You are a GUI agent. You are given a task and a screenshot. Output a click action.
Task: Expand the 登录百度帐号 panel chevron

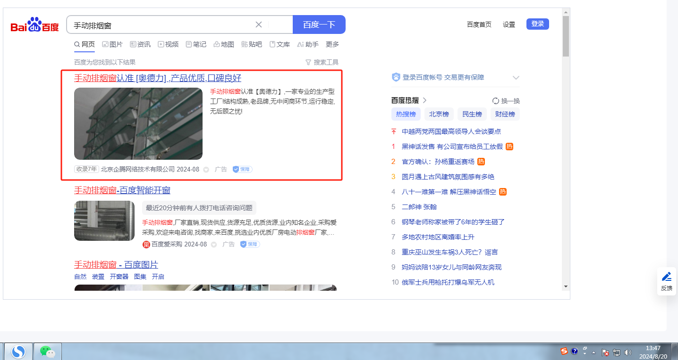(x=516, y=77)
